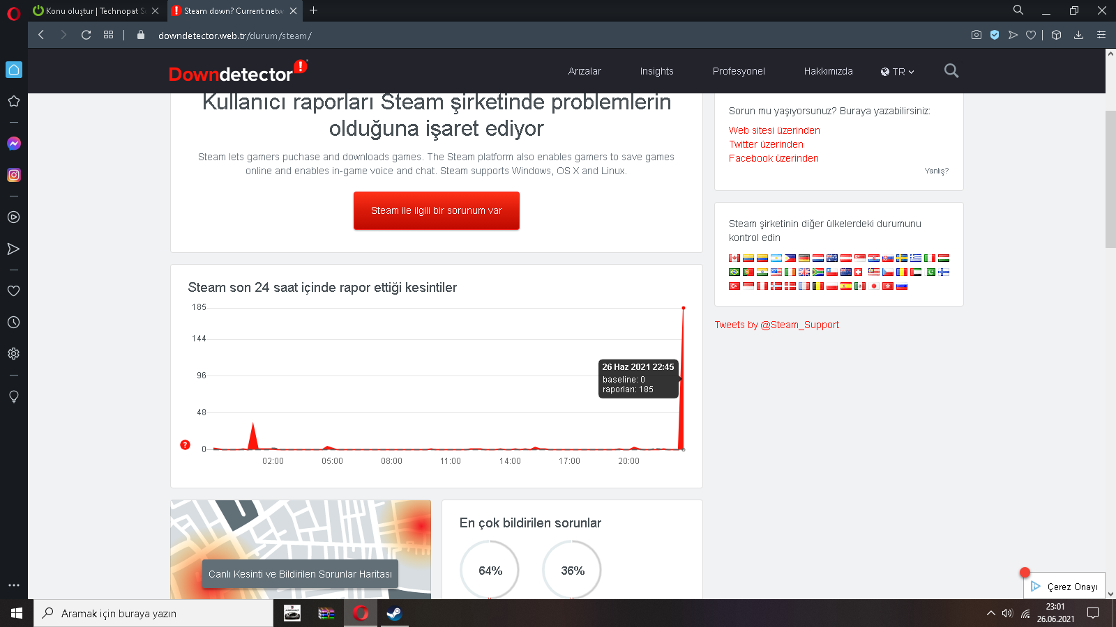The height and width of the screenshot is (627, 1116).
Task: Open the Profesyonel menu item
Action: 739,71
